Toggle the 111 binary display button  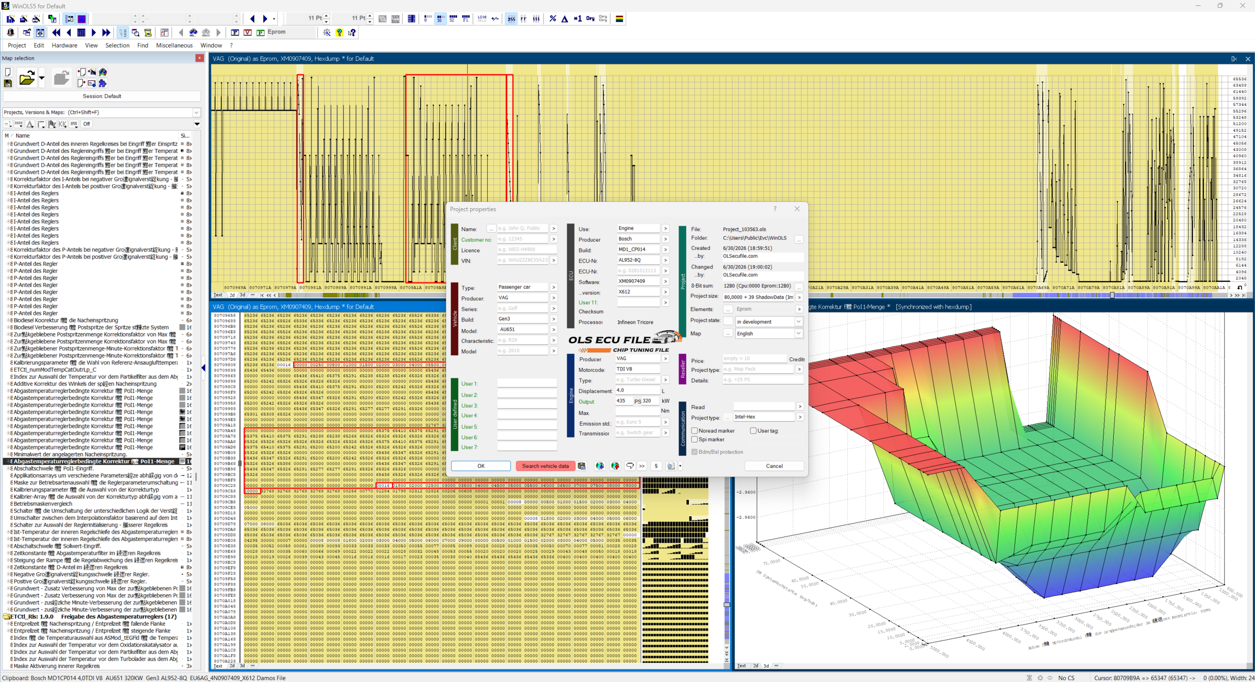pos(536,19)
